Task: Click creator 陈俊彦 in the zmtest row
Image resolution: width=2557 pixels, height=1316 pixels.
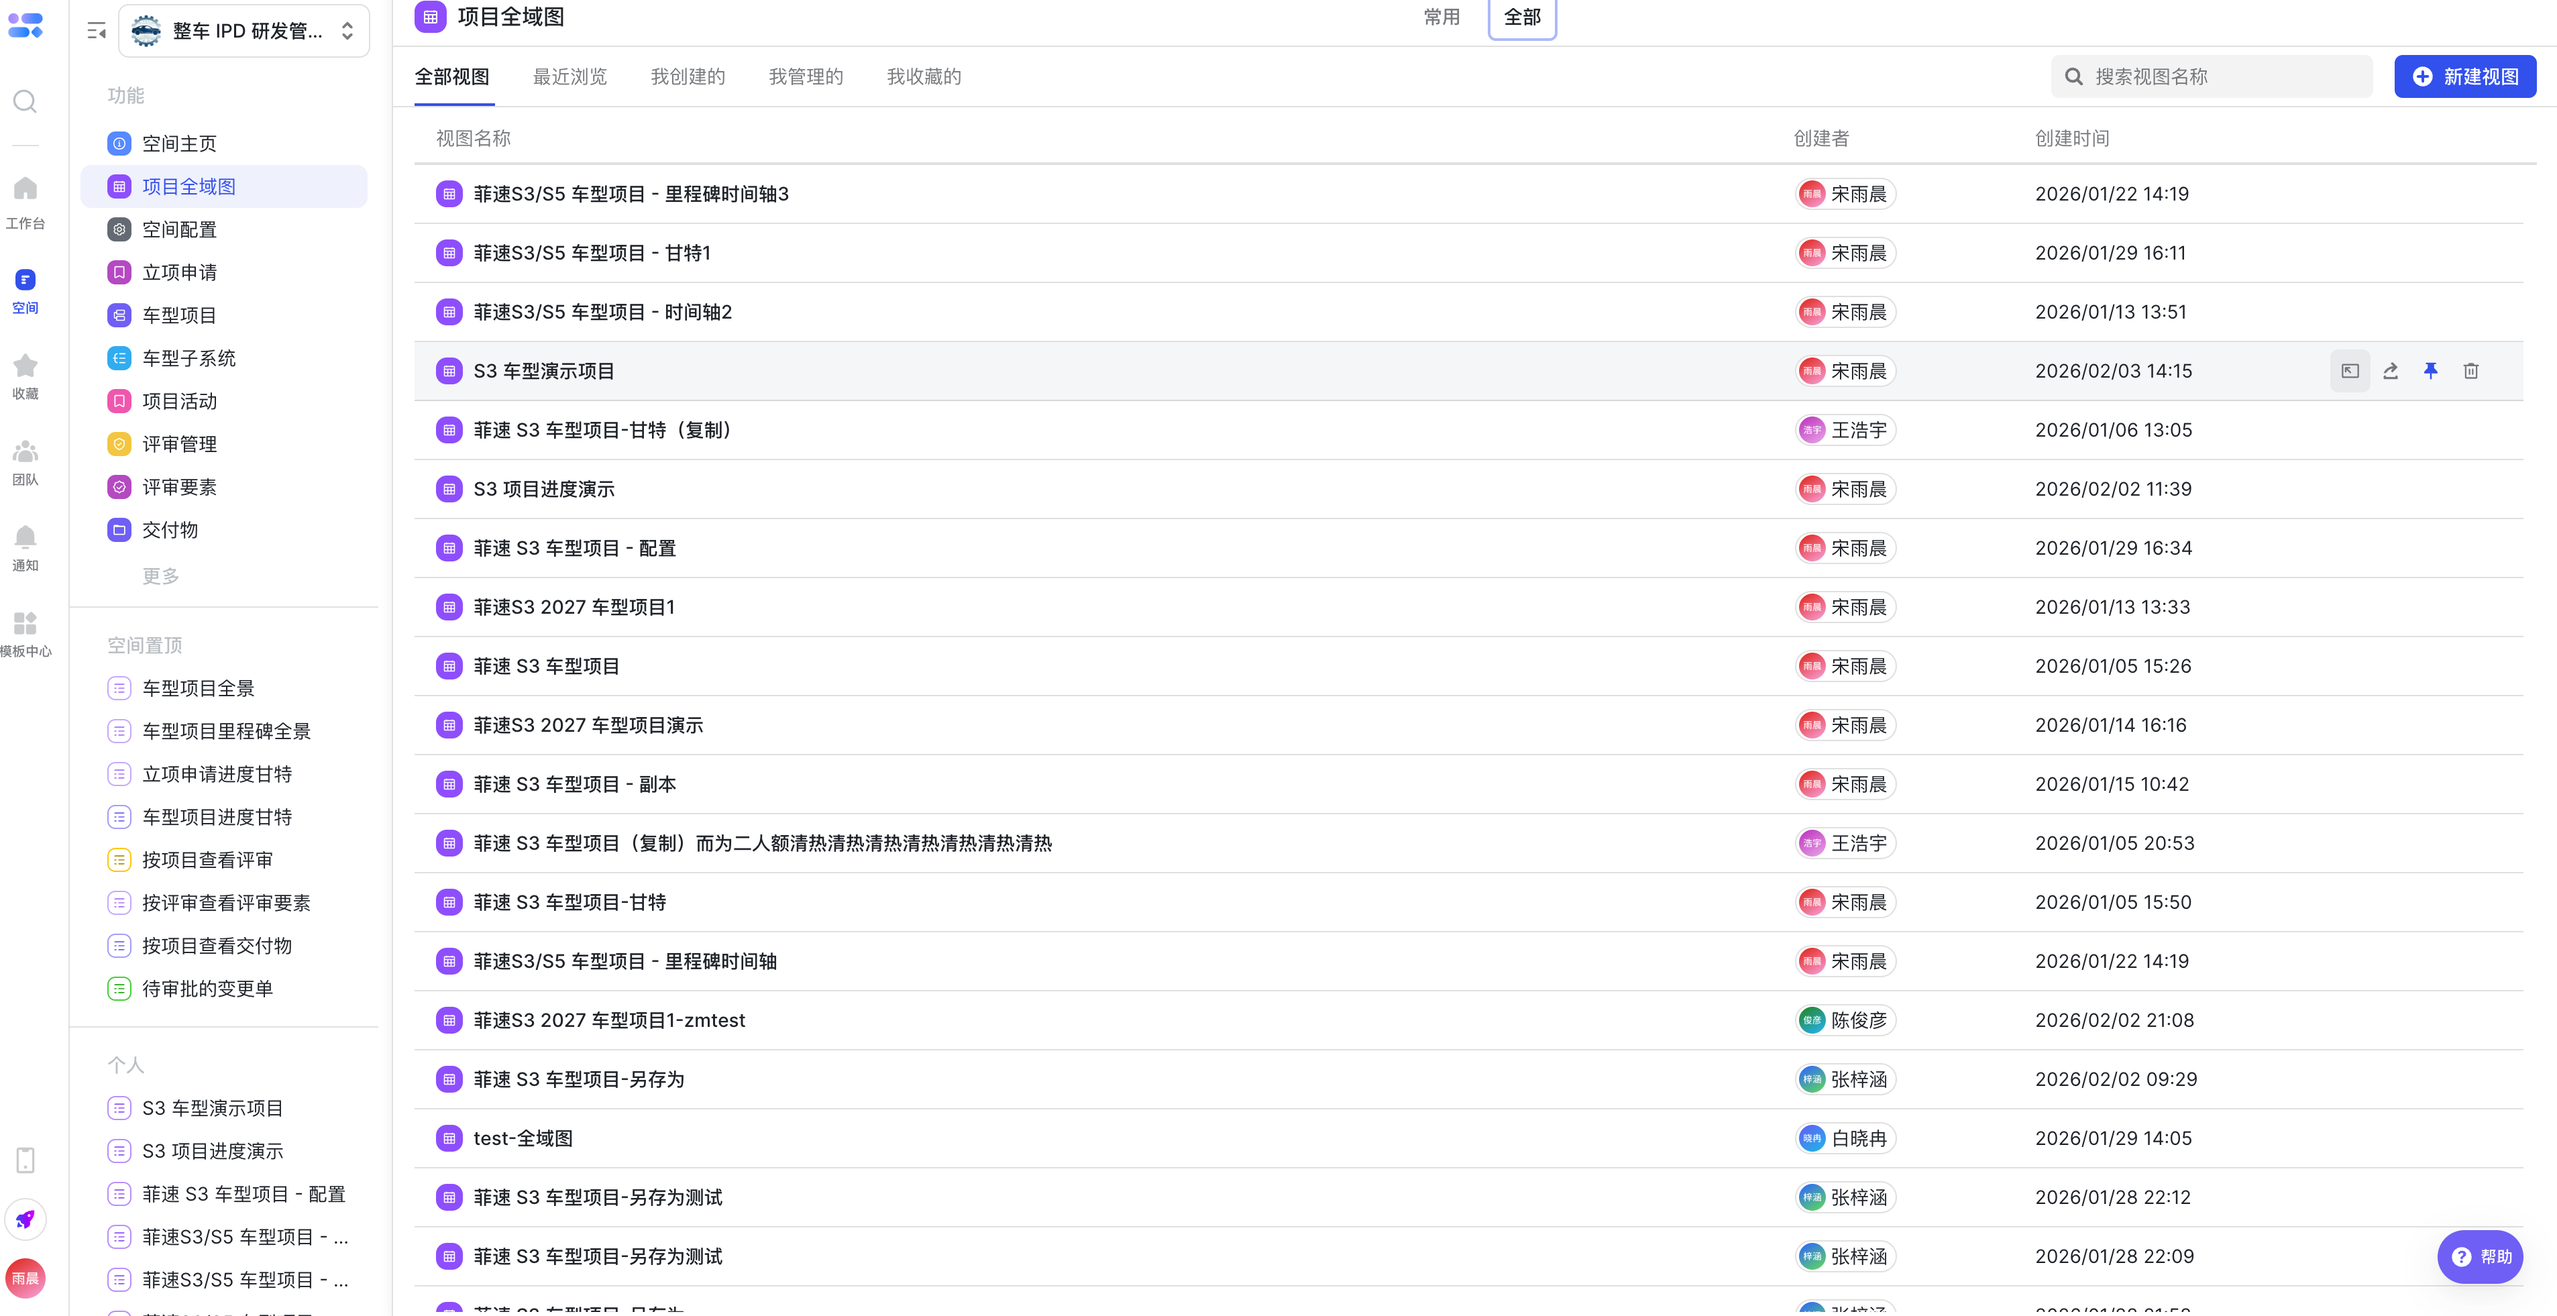Action: 1844,1020
